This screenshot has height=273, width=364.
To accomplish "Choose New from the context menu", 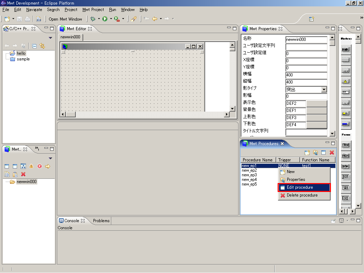I will [304, 172].
